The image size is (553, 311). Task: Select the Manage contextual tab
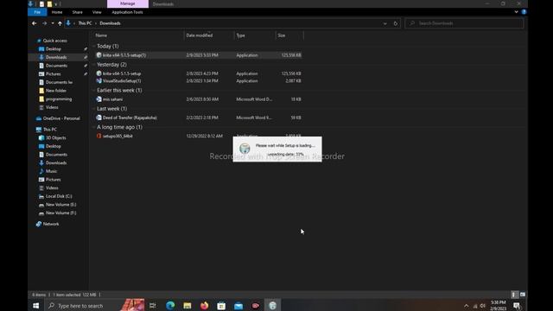coord(128,3)
